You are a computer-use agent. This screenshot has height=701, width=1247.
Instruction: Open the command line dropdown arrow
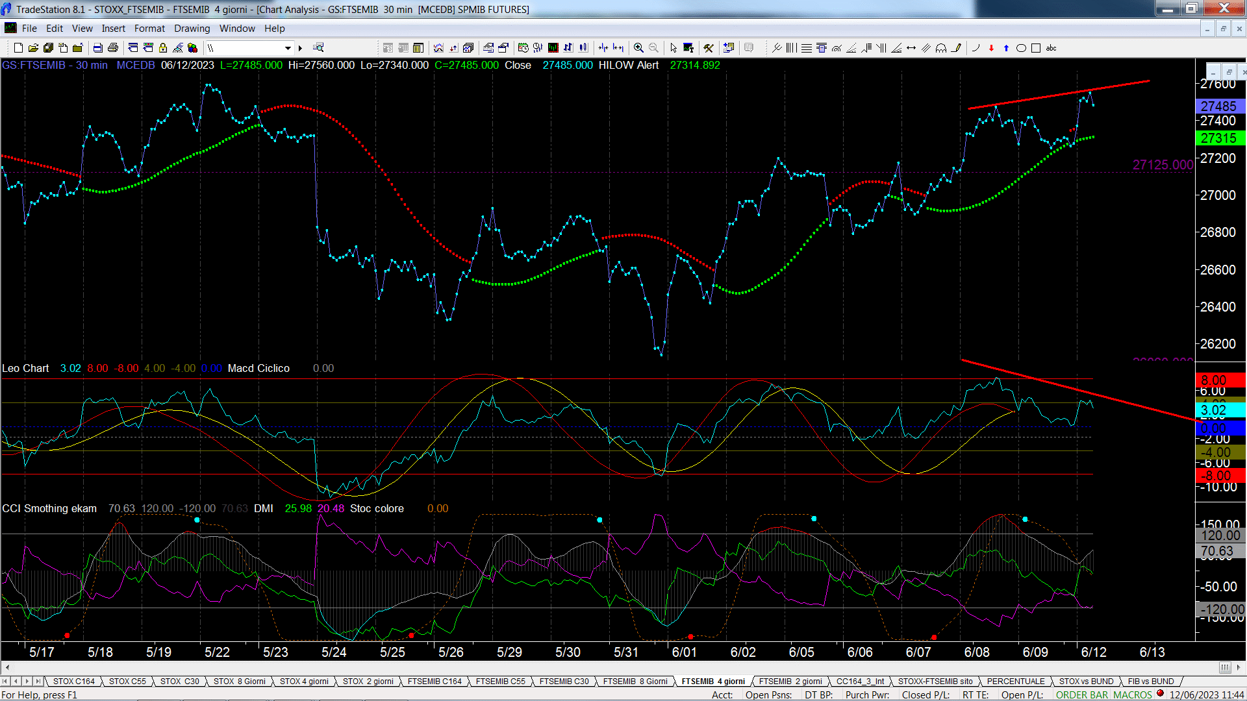tap(288, 48)
